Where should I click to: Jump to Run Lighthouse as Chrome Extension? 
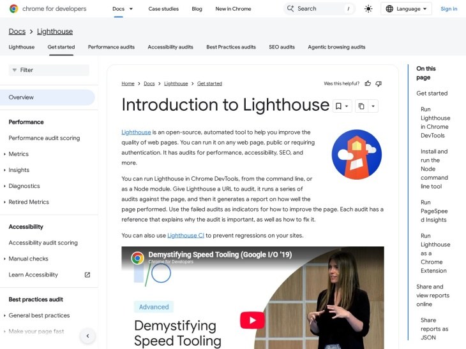[435, 253]
